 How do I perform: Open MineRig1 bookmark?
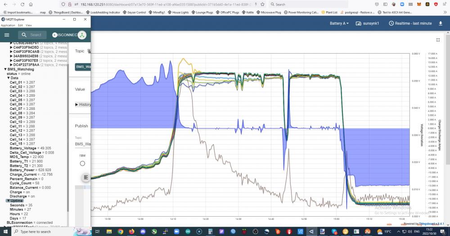[157, 12]
